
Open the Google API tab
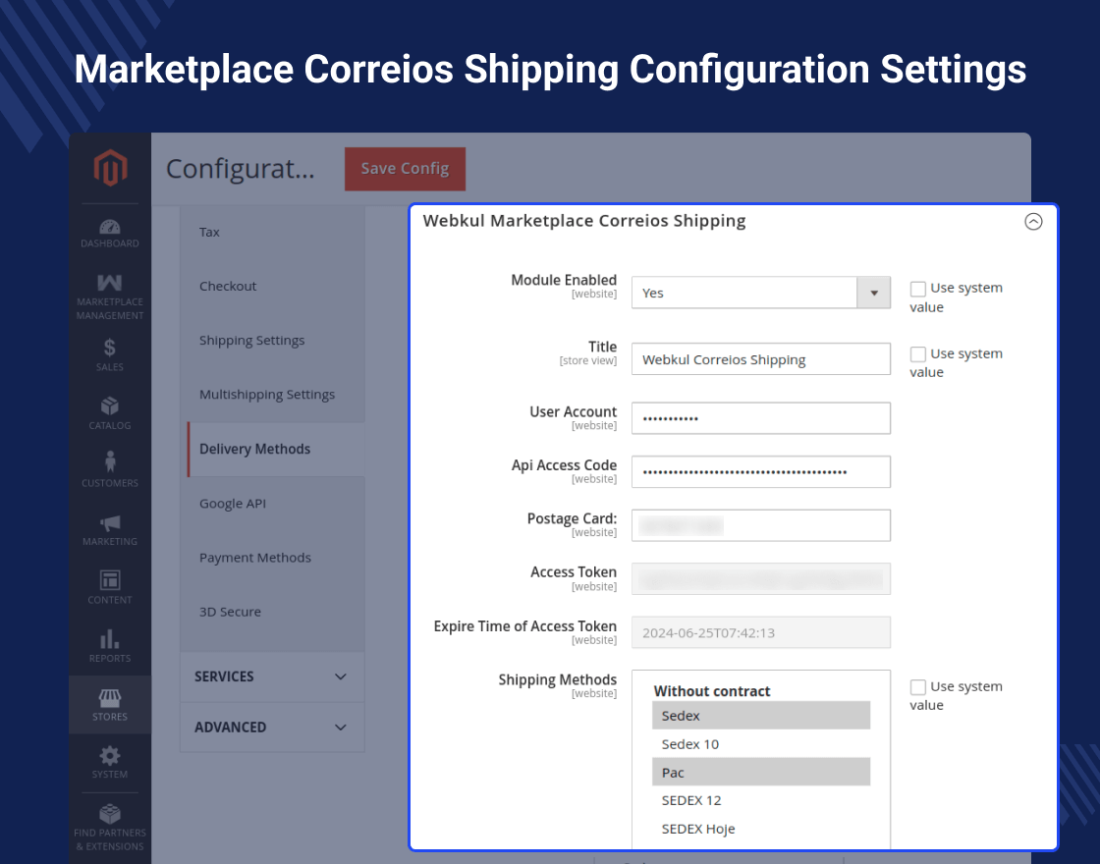272,504
